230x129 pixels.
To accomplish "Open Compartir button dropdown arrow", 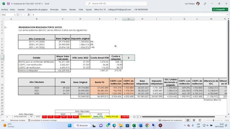I will 227,10.
